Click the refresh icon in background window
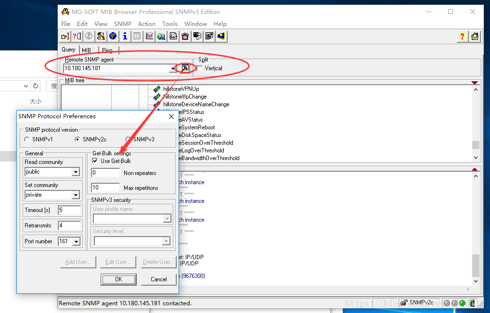 tap(36, 86)
